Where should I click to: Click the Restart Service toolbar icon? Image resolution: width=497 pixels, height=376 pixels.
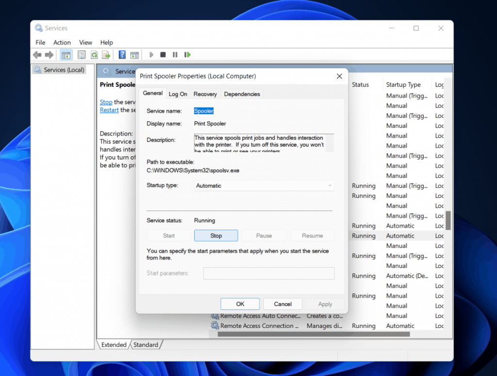pyautogui.click(x=187, y=55)
